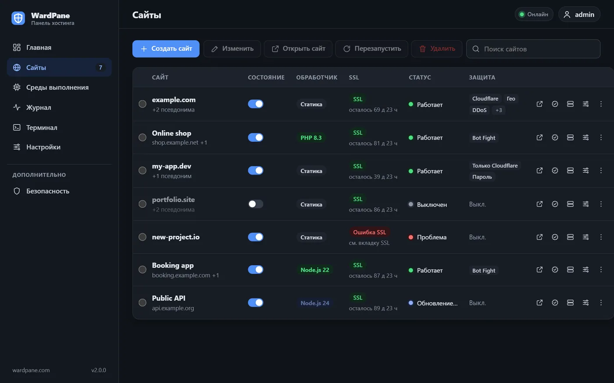This screenshot has height=383, width=614.
Task: Click the Ошибка SSL badge for new-project.io
Action: point(370,232)
